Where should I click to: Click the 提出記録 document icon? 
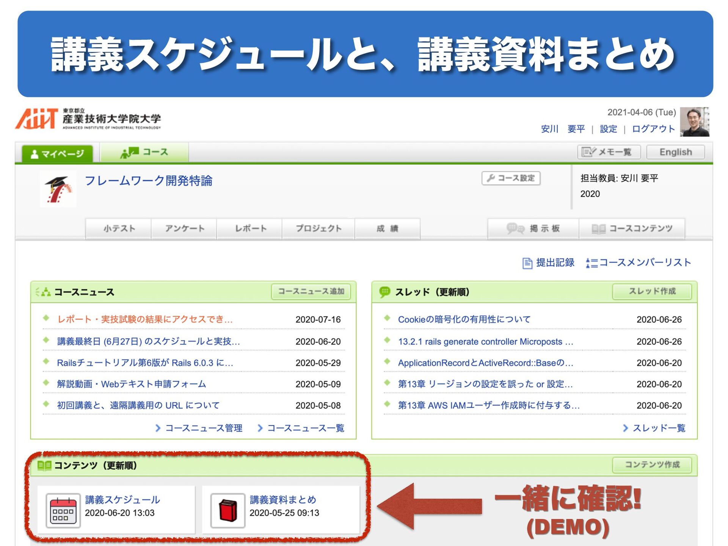[527, 263]
